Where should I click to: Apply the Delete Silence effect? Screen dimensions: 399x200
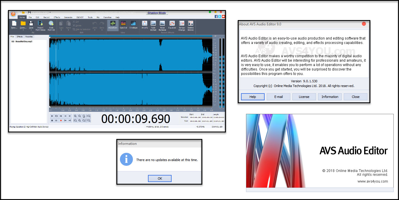[190, 25]
